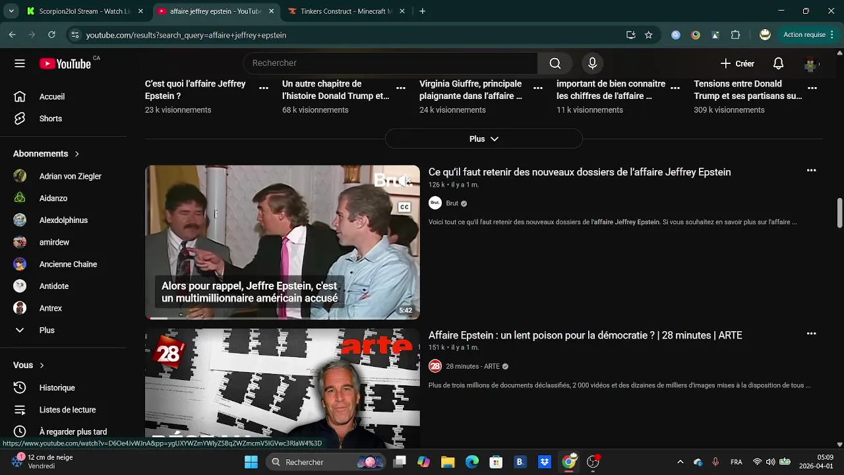
Task: Open 28 minutes - ARTE channel link
Action: coord(473,366)
